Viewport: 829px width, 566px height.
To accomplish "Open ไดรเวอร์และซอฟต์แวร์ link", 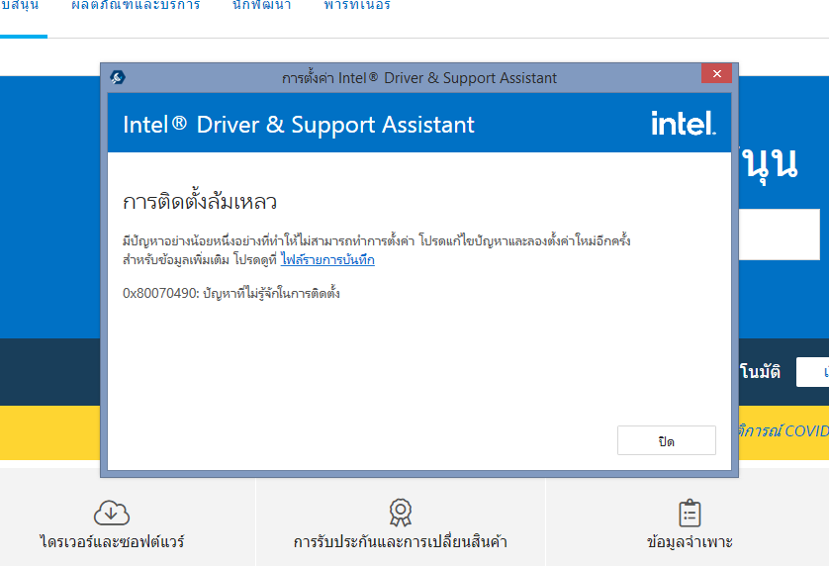I will 112,541.
